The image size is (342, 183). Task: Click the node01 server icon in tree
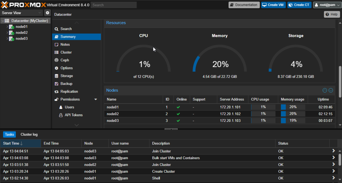[x=11, y=27]
